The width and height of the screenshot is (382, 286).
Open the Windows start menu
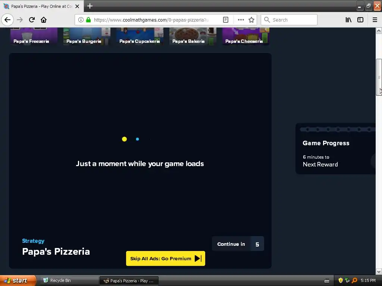[18, 280]
